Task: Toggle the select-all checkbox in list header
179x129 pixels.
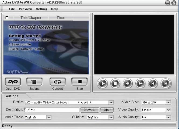Action: click(x=7, y=18)
